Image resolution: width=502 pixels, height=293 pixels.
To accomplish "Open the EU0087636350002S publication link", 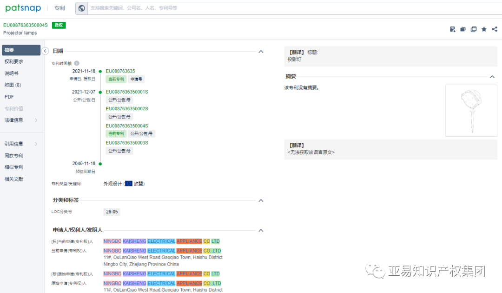I will coord(127,109).
